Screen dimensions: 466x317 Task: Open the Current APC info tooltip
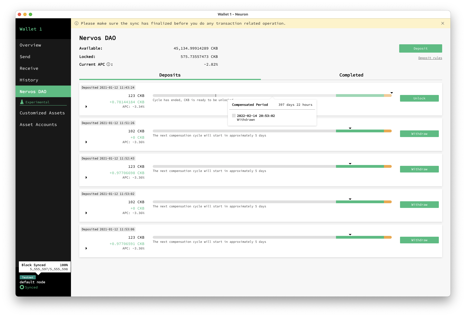coord(108,64)
